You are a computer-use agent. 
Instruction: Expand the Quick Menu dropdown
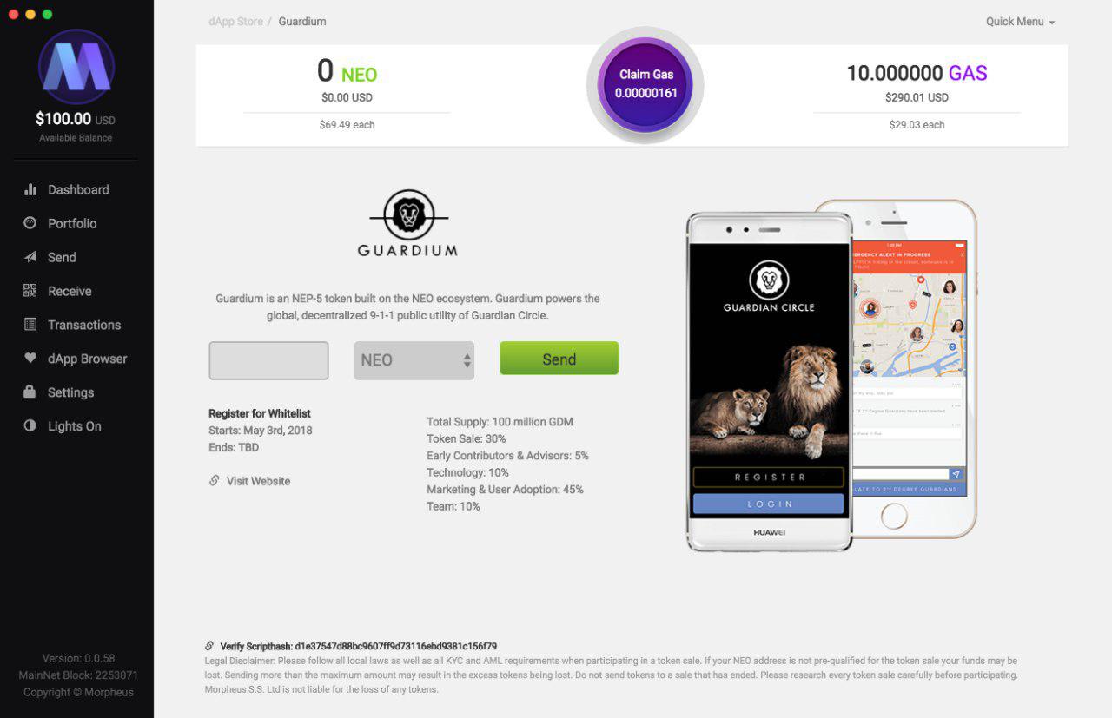point(1020,22)
